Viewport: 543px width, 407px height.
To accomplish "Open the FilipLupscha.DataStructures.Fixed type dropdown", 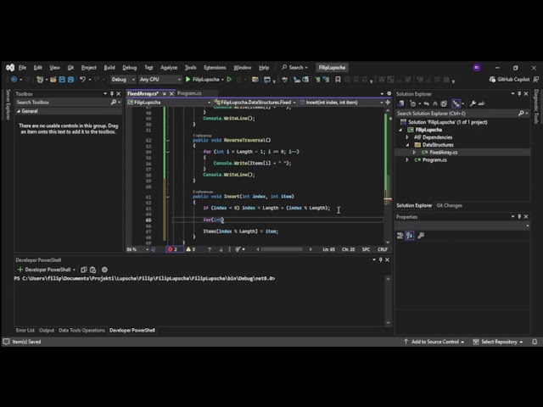I will (255, 103).
